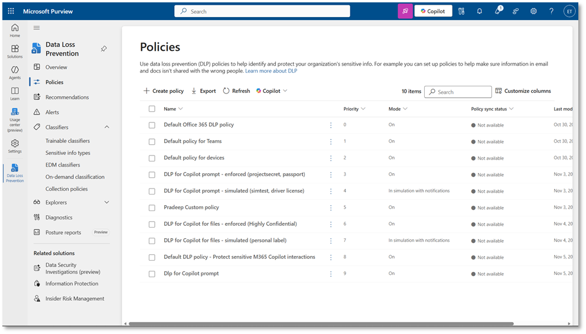Focus the policies table search box
Screen dimensions: 586x334
[458, 92]
